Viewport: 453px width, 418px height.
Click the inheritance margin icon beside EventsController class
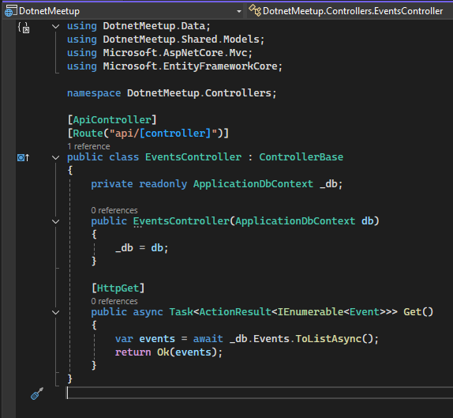[23, 158]
